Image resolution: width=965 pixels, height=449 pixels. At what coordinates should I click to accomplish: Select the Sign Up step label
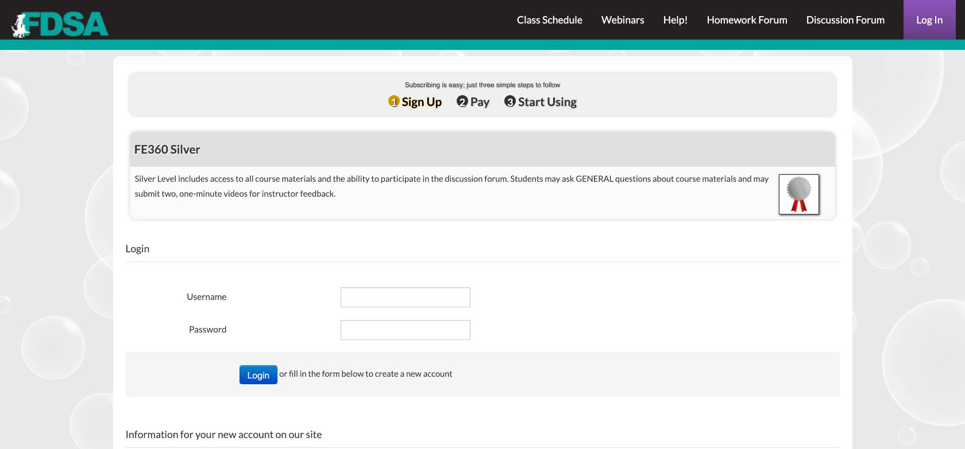[x=422, y=102]
